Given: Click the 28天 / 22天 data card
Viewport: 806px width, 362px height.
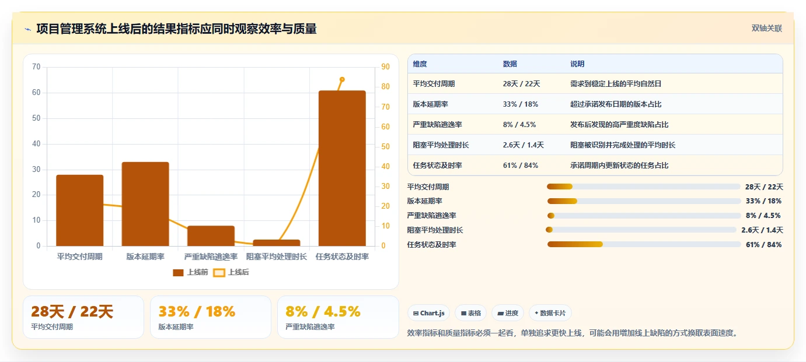Looking at the screenshot, I should tap(83, 317).
